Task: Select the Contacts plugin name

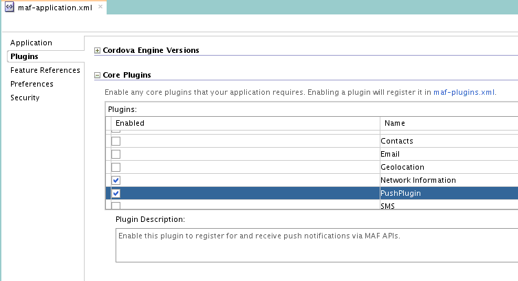Action: click(x=397, y=141)
